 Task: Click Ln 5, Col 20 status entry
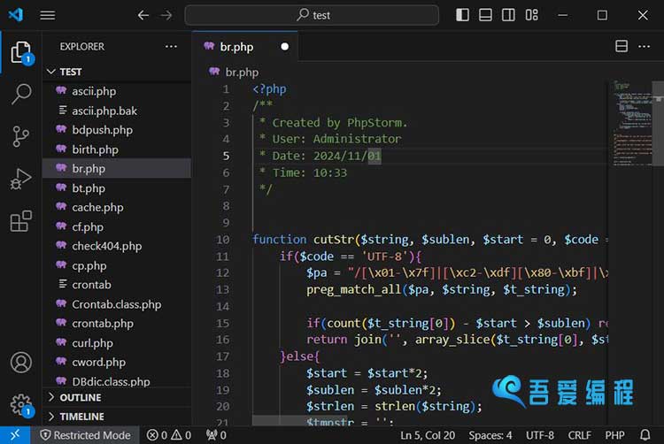(428, 435)
